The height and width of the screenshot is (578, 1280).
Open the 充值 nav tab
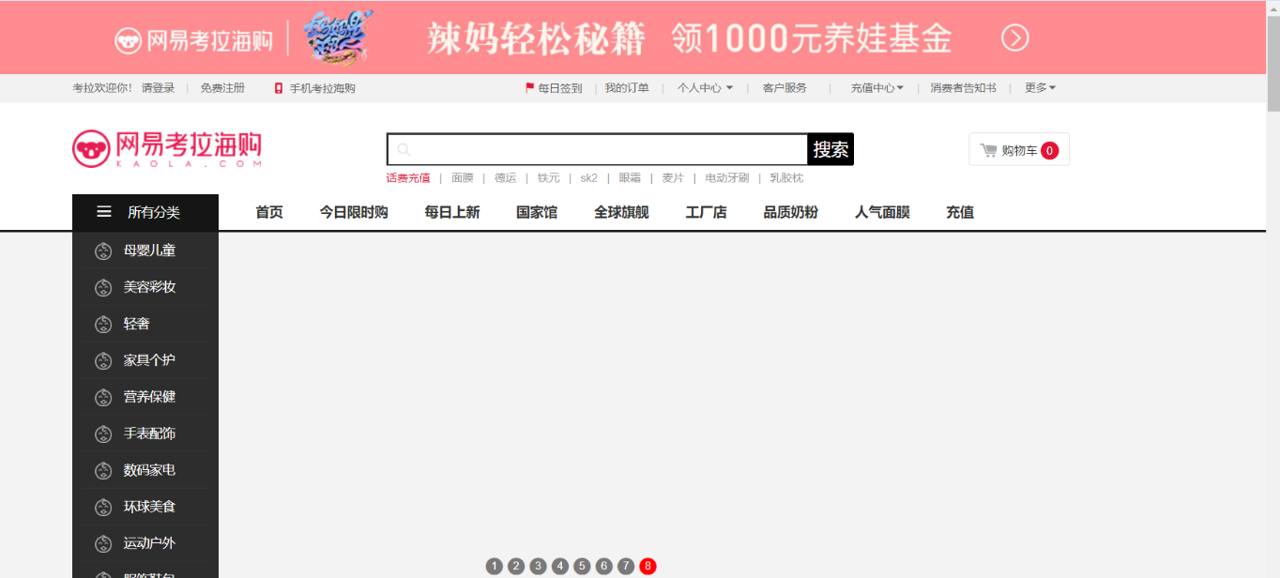pyautogui.click(x=960, y=212)
